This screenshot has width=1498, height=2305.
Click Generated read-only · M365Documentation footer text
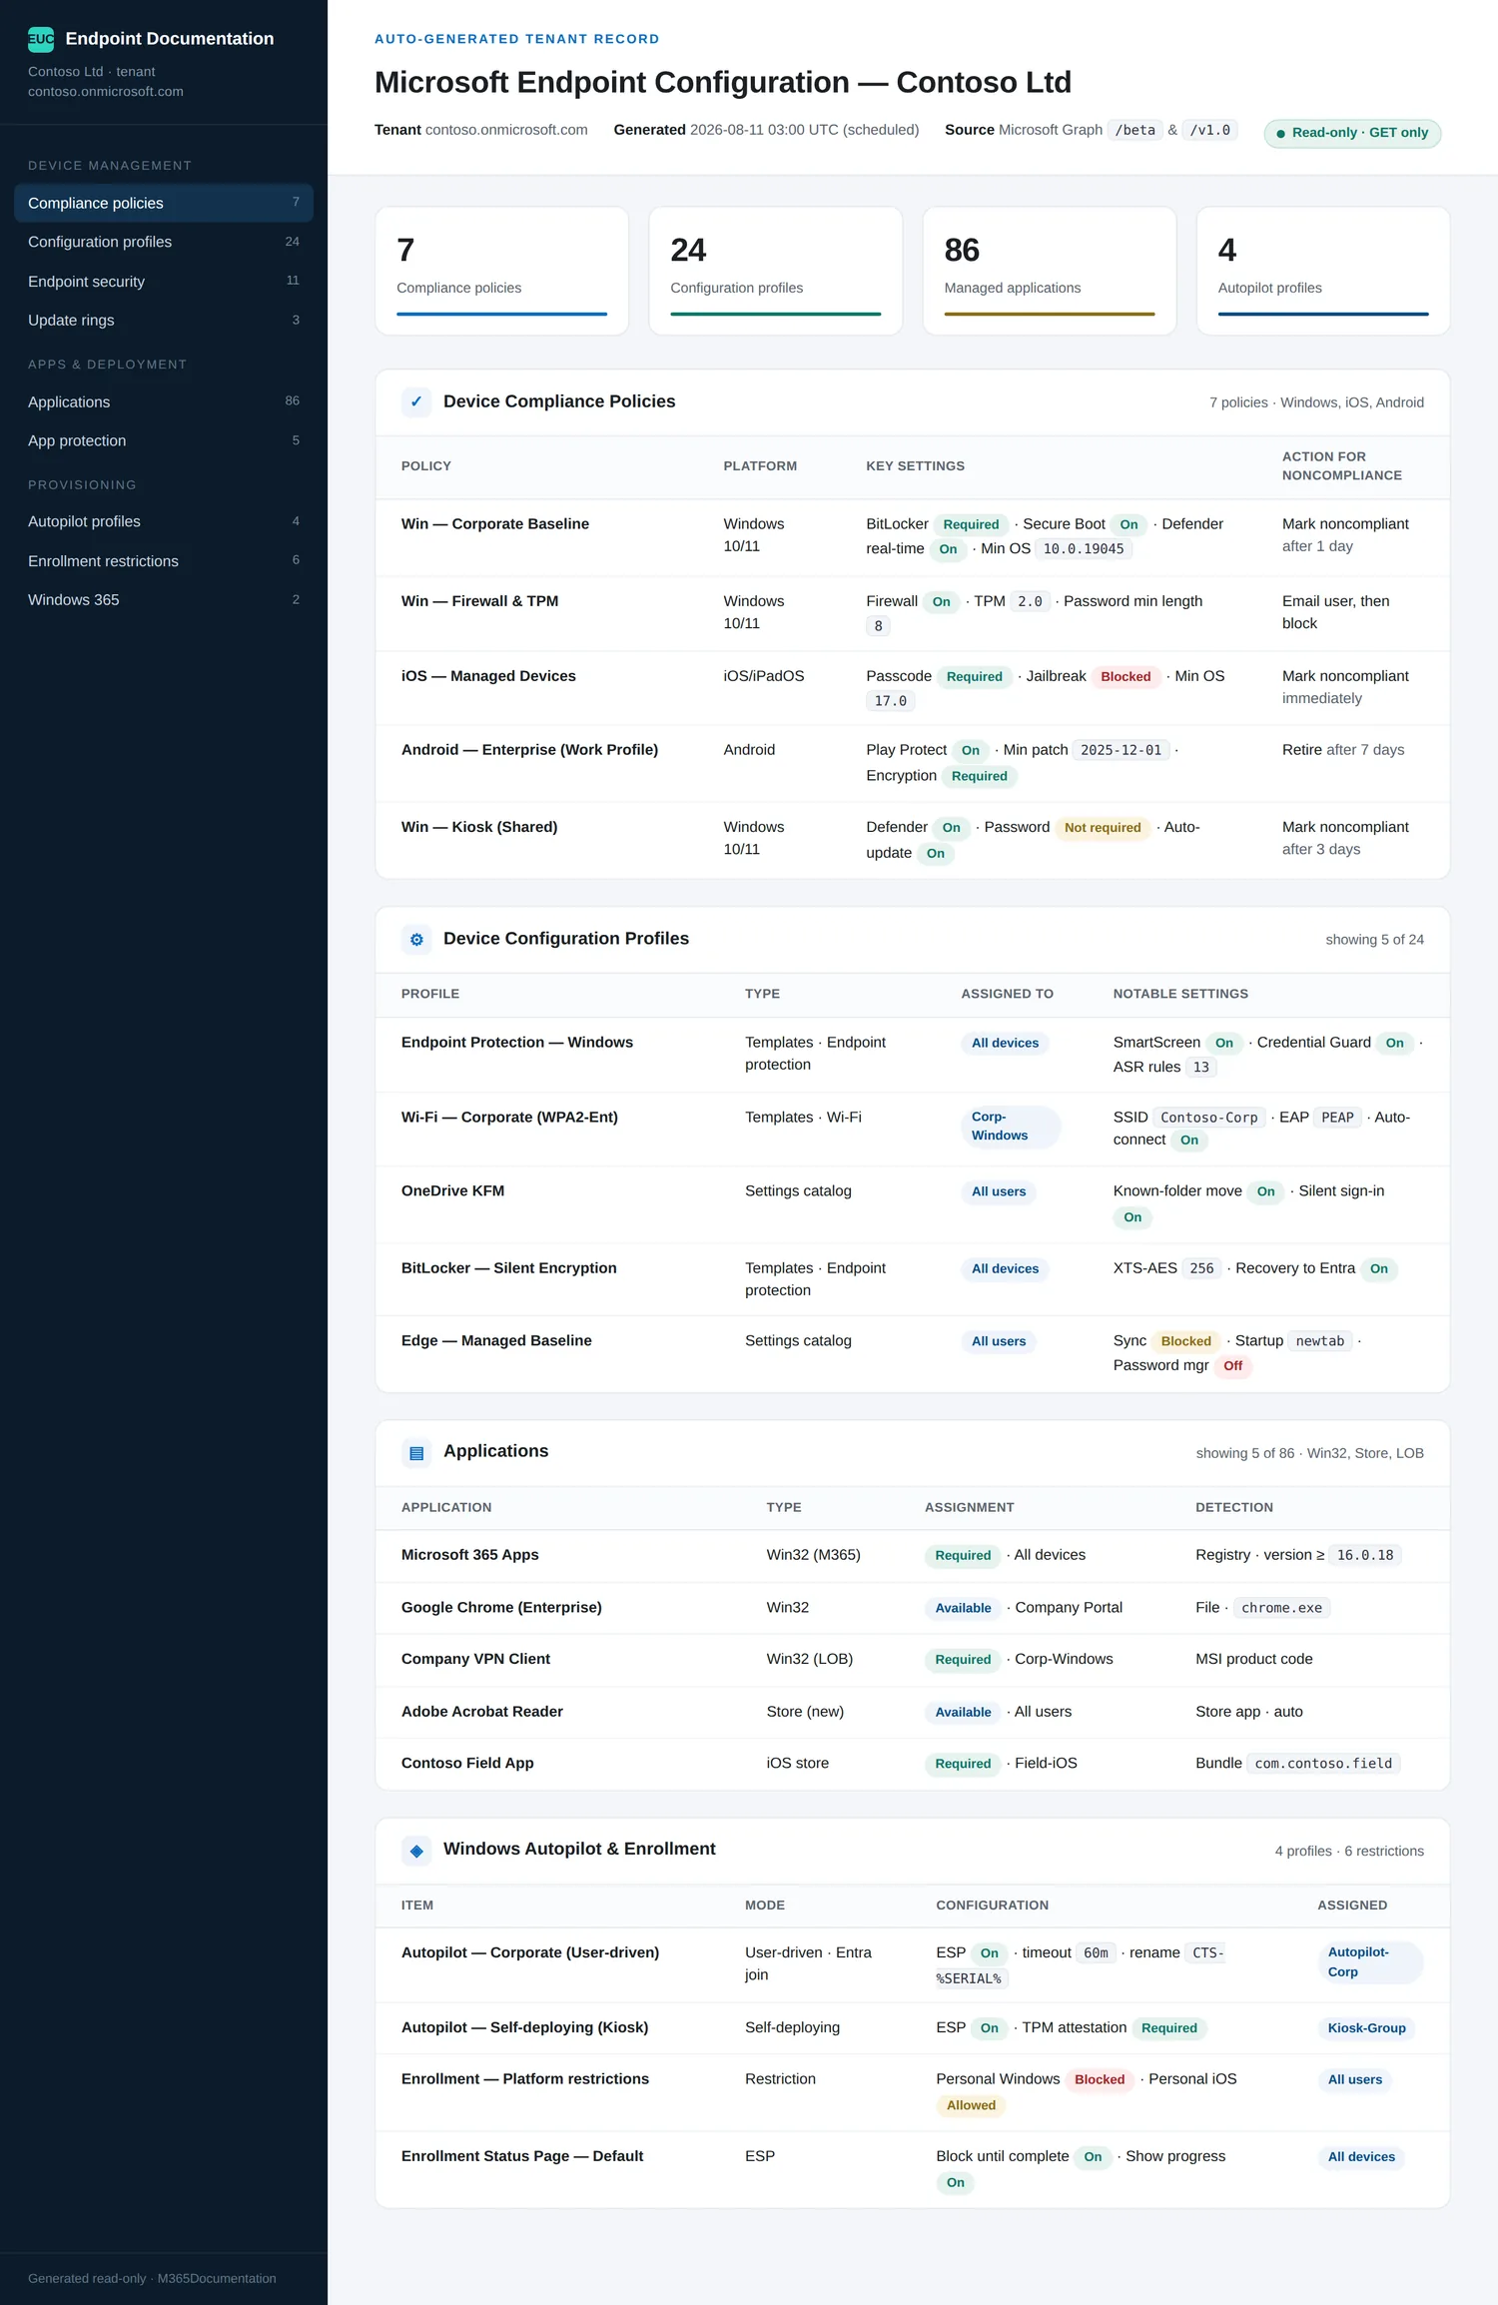(152, 2278)
